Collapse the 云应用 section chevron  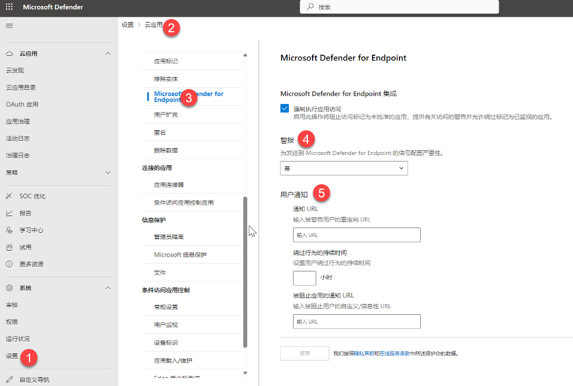coord(108,53)
